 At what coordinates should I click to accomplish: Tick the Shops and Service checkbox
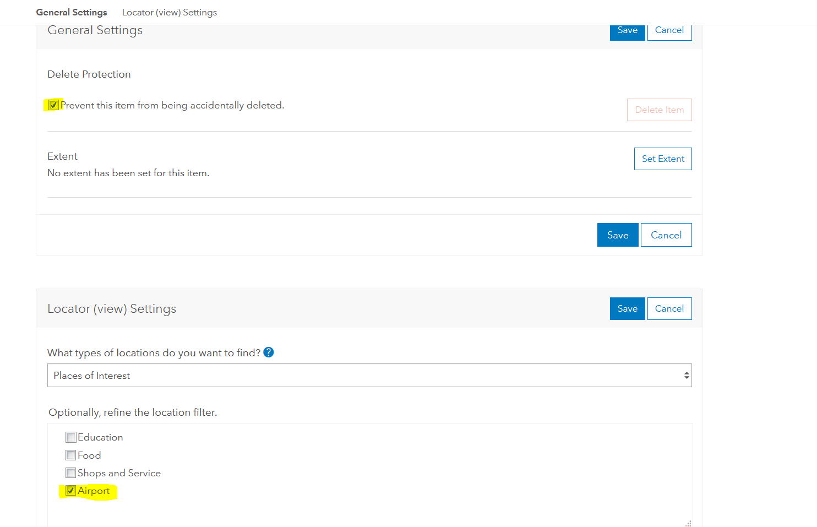[71, 473]
